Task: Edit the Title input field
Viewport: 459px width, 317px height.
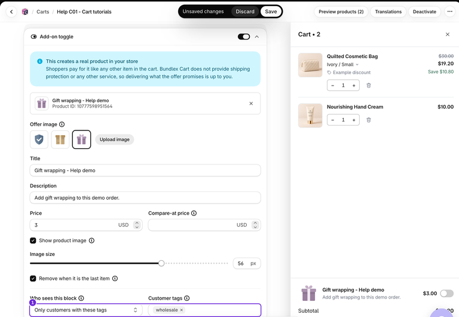Action: [x=145, y=170]
